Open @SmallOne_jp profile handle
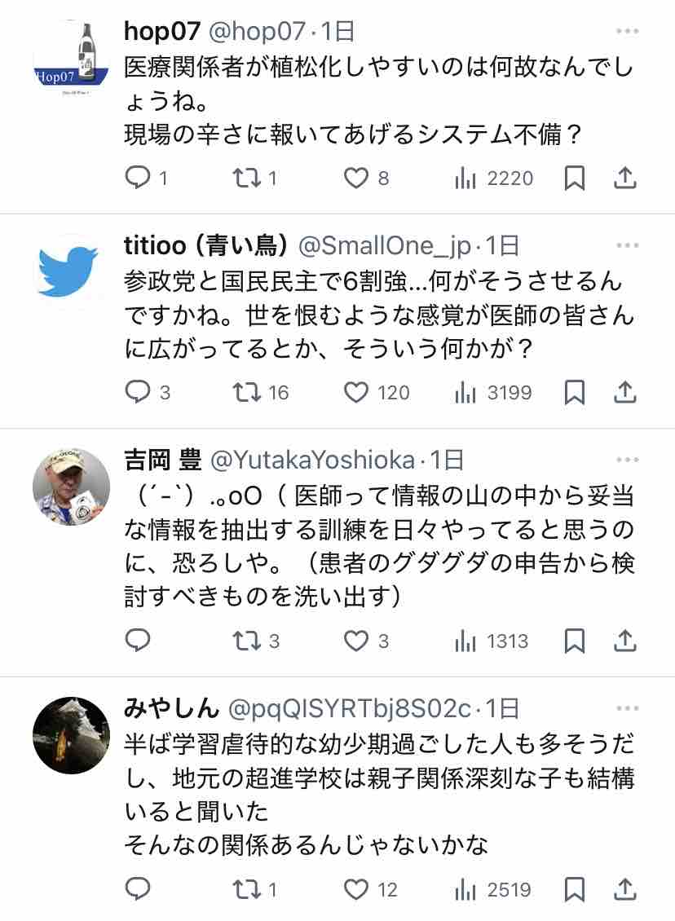Image resolution: width=675 pixels, height=921 pixels. 385,245
